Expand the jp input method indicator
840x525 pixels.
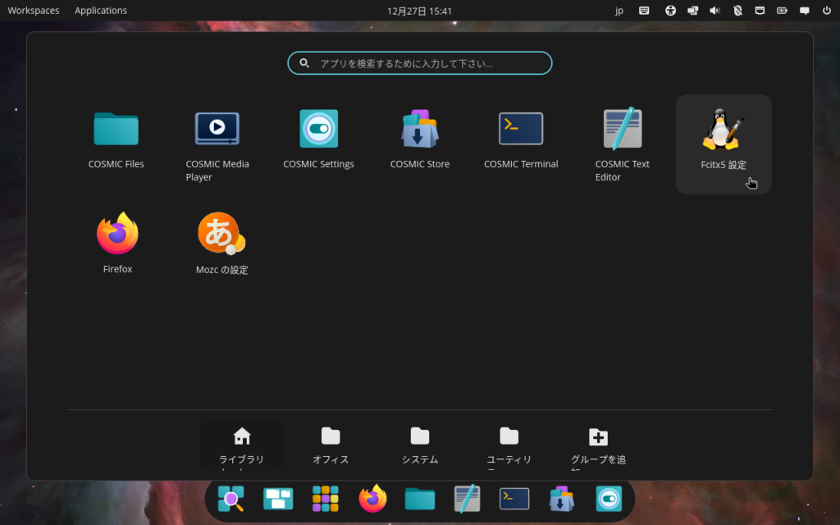click(x=619, y=11)
